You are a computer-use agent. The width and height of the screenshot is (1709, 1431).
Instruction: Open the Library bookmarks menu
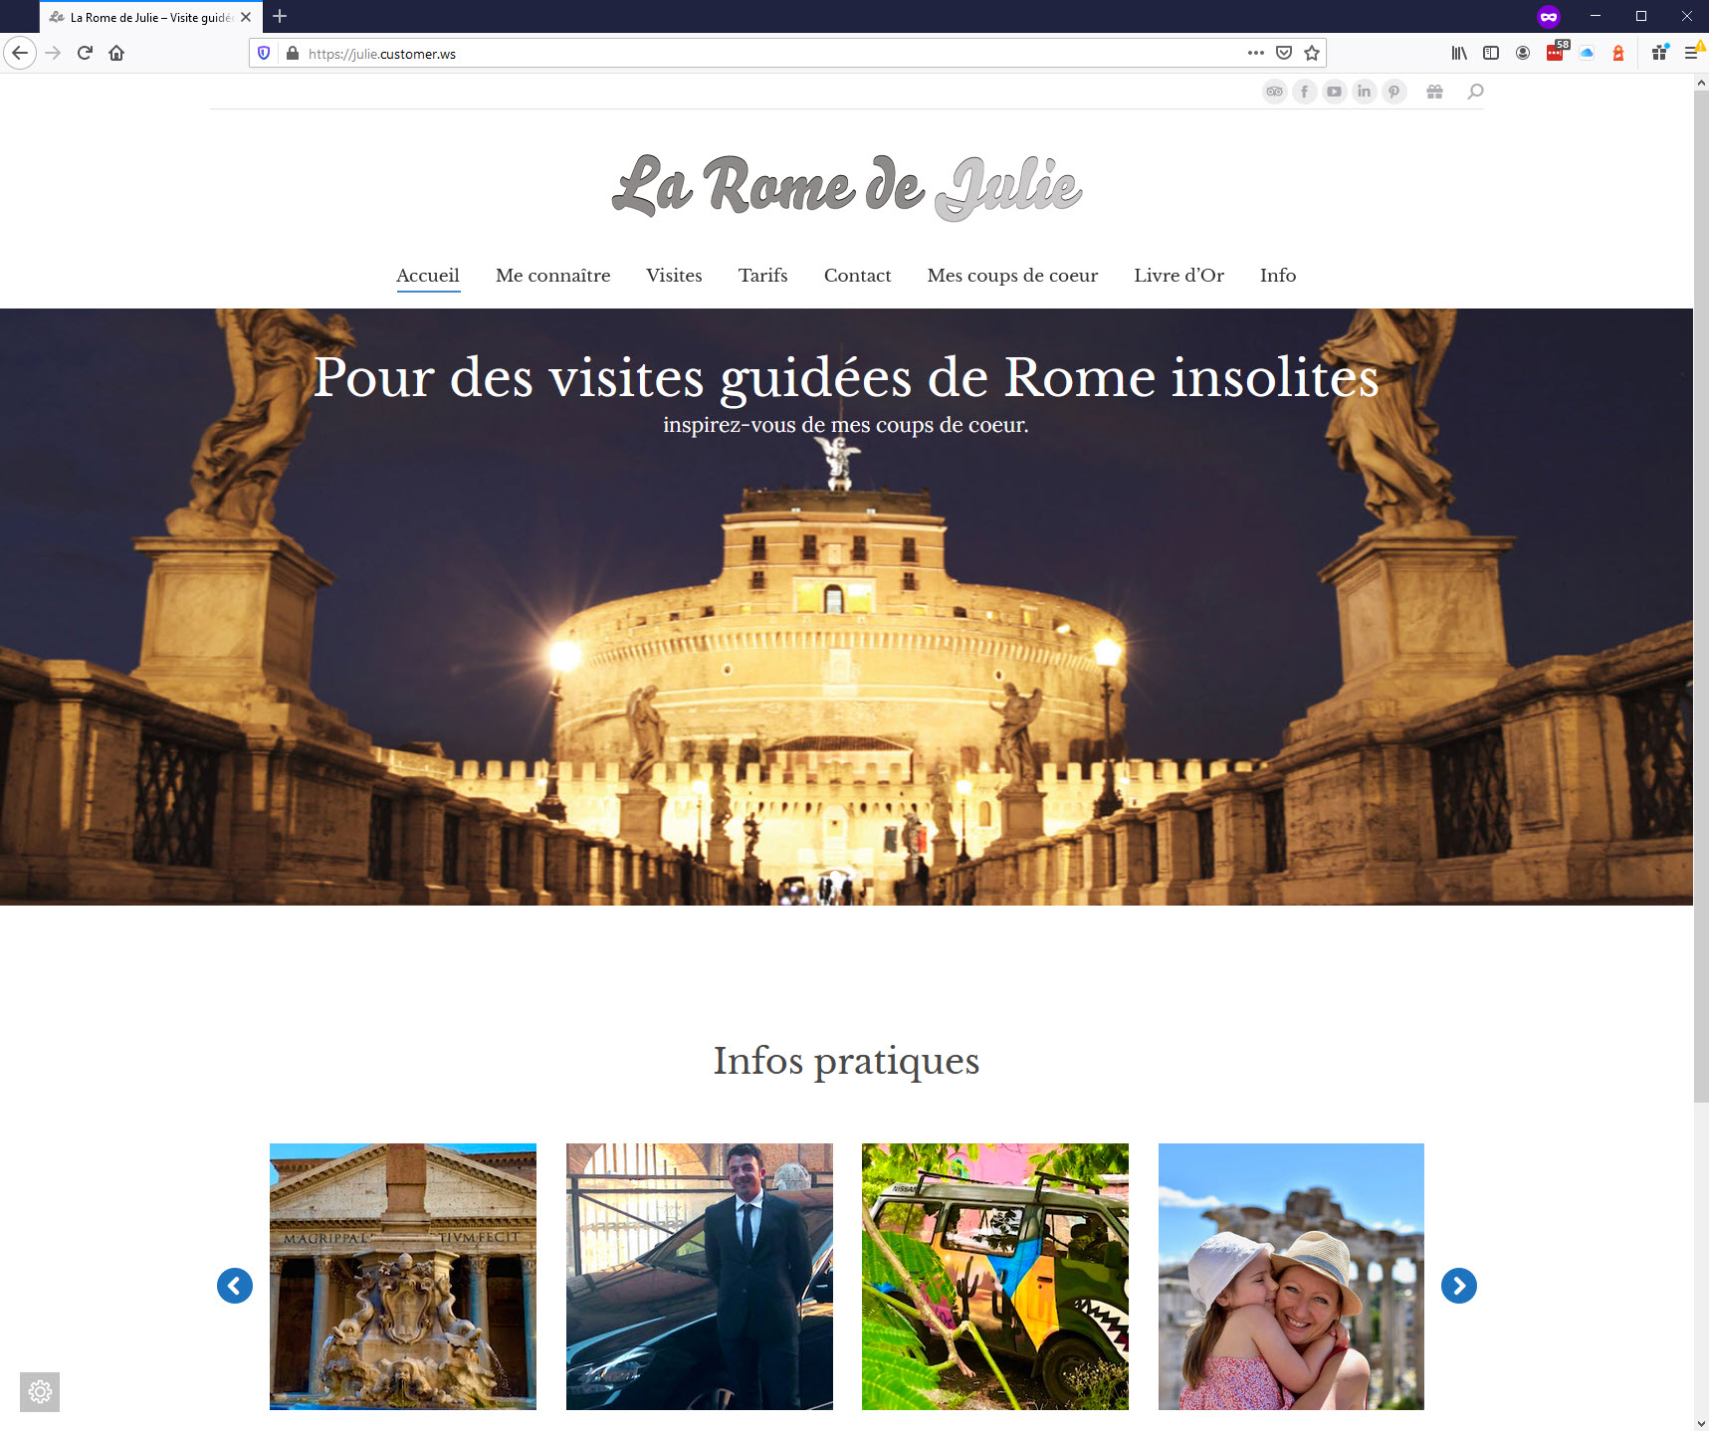[1459, 53]
